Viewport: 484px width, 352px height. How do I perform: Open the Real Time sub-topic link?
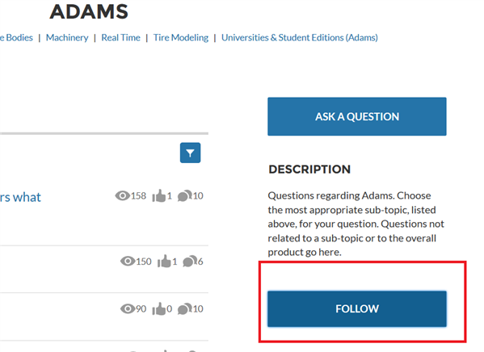click(120, 38)
